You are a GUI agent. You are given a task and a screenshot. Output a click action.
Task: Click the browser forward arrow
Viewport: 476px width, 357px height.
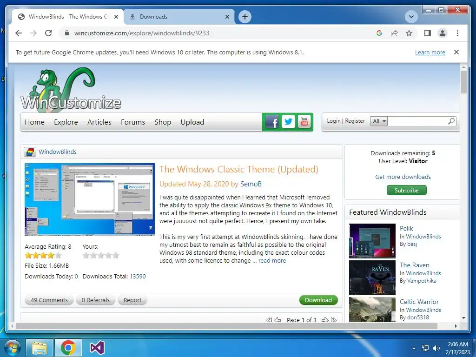click(33, 33)
